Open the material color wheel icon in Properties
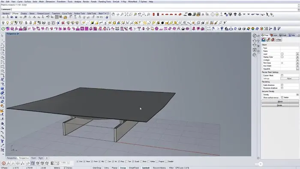300x169 pixels. click(x=264, y=39)
